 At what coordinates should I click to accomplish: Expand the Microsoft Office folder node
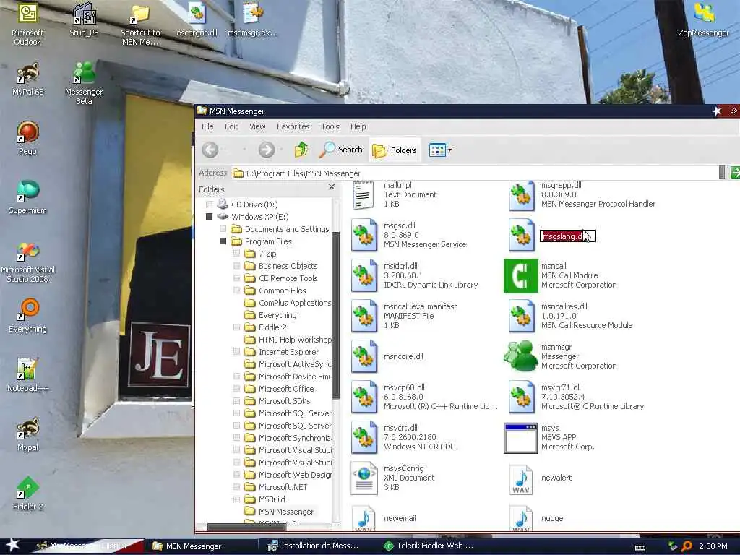[237, 388]
